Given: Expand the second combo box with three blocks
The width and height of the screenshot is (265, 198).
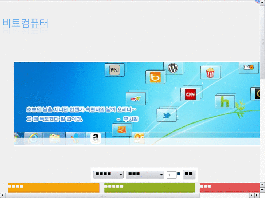Looking at the screenshot, I should (x=145, y=175).
